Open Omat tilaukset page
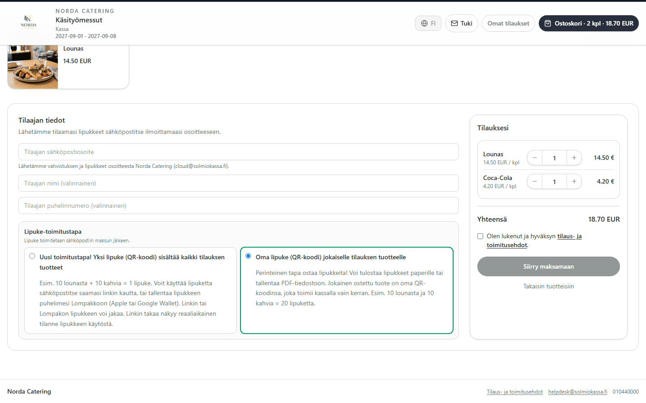The width and height of the screenshot is (646, 403). click(x=508, y=23)
